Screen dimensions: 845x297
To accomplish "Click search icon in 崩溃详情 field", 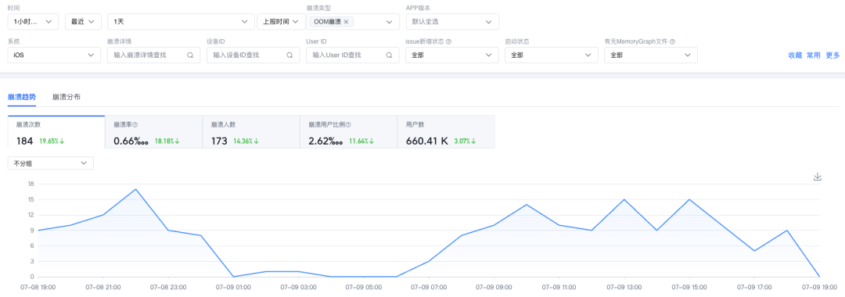I will [x=190, y=55].
